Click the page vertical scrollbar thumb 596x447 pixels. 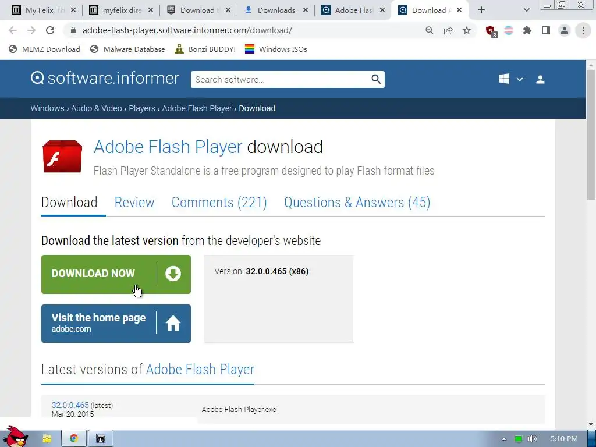(x=591, y=135)
